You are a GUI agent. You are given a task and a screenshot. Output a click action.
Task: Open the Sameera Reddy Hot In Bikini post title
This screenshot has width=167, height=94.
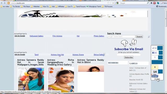[91, 61]
